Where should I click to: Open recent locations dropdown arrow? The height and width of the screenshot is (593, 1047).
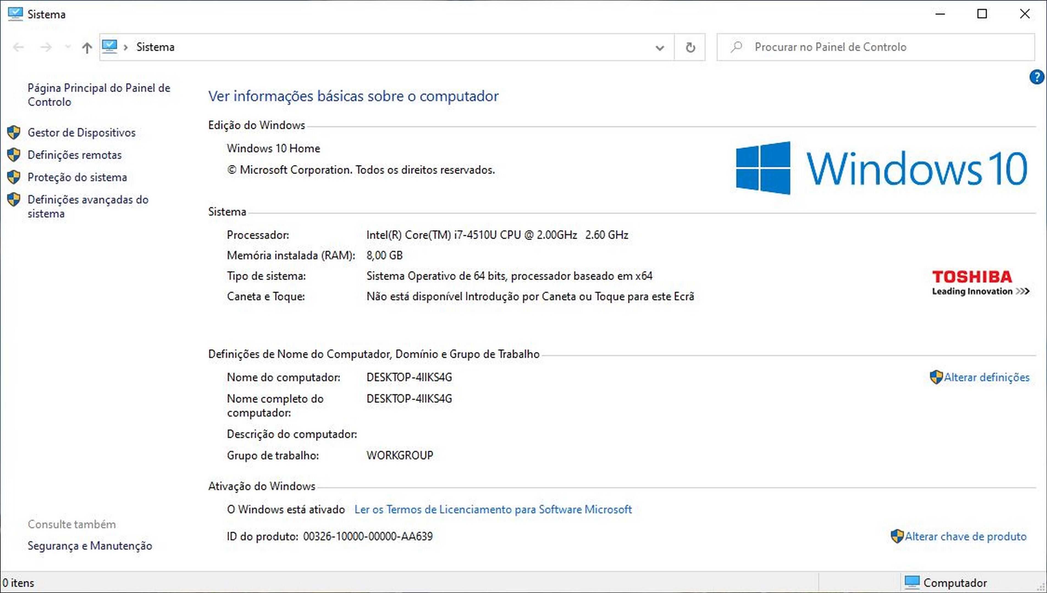tap(68, 47)
